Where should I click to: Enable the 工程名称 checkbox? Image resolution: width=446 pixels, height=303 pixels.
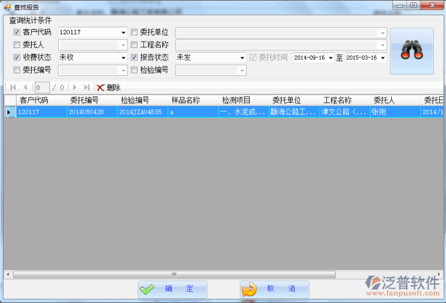click(x=135, y=45)
